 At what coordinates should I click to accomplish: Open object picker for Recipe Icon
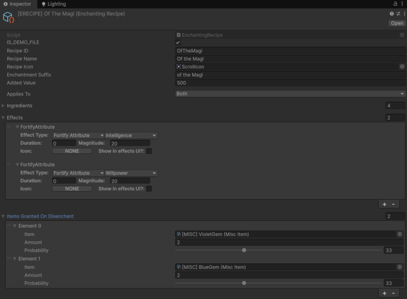[402, 67]
